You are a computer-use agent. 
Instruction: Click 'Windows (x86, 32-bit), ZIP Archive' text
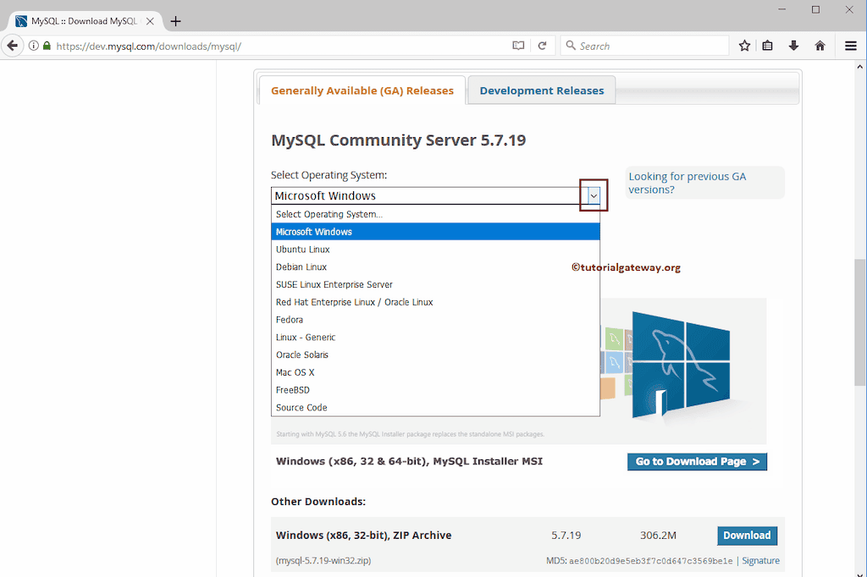point(363,535)
